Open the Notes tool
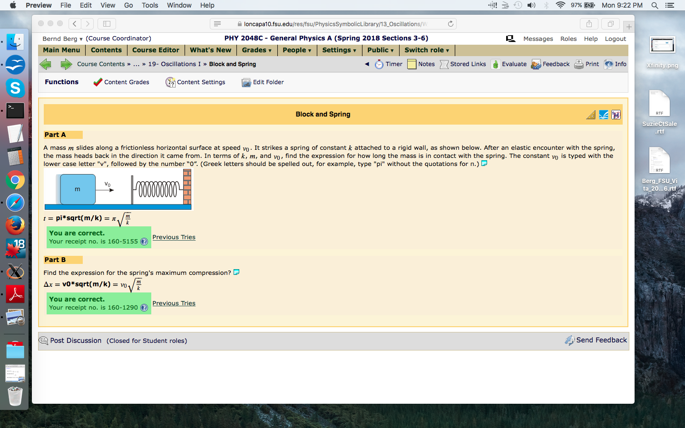The height and width of the screenshot is (428, 685). coord(421,64)
